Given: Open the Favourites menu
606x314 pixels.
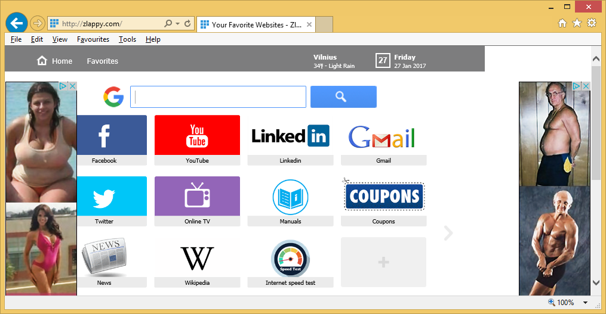Looking at the screenshot, I should click(93, 39).
